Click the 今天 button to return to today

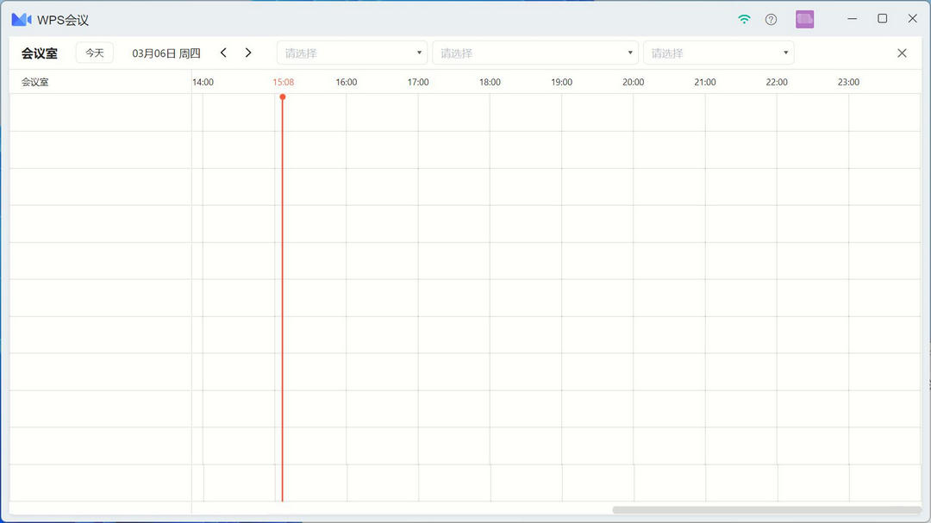(94, 52)
